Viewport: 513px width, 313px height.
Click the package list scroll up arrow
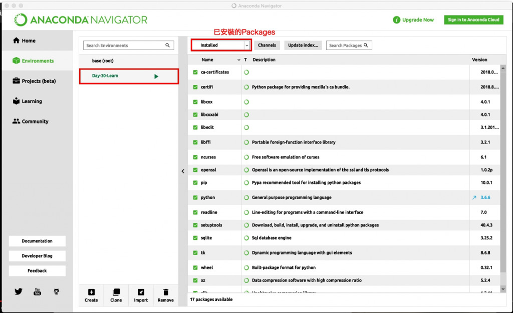coord(503,68)
